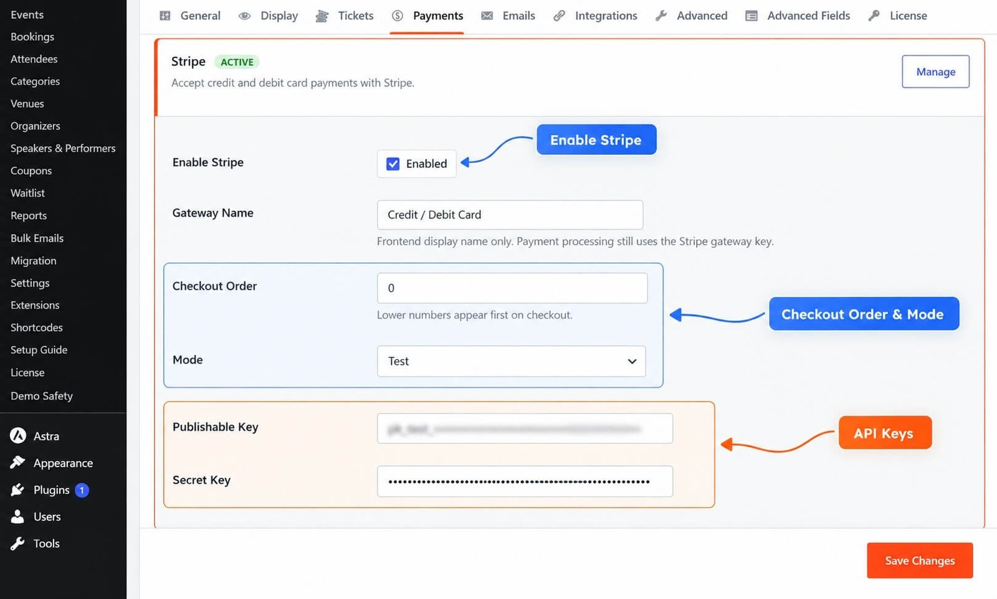Viewport: 997px width, 599px height.
Task: Open Speakers & Performers in the sidebar
Action: coord(63,148)
